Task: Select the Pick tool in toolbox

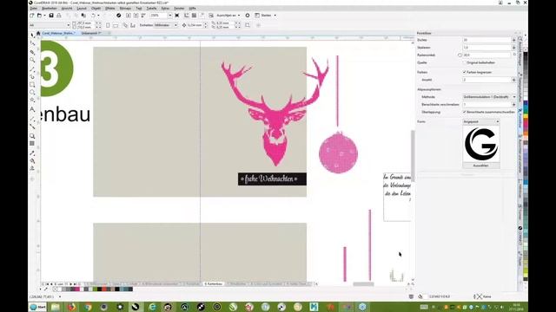Action: 32,35
